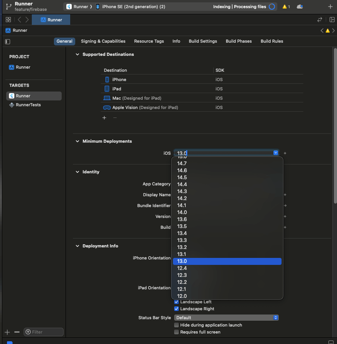
Task: Open the Status Bar Style dropdown
Action: (x=226, y=318)
